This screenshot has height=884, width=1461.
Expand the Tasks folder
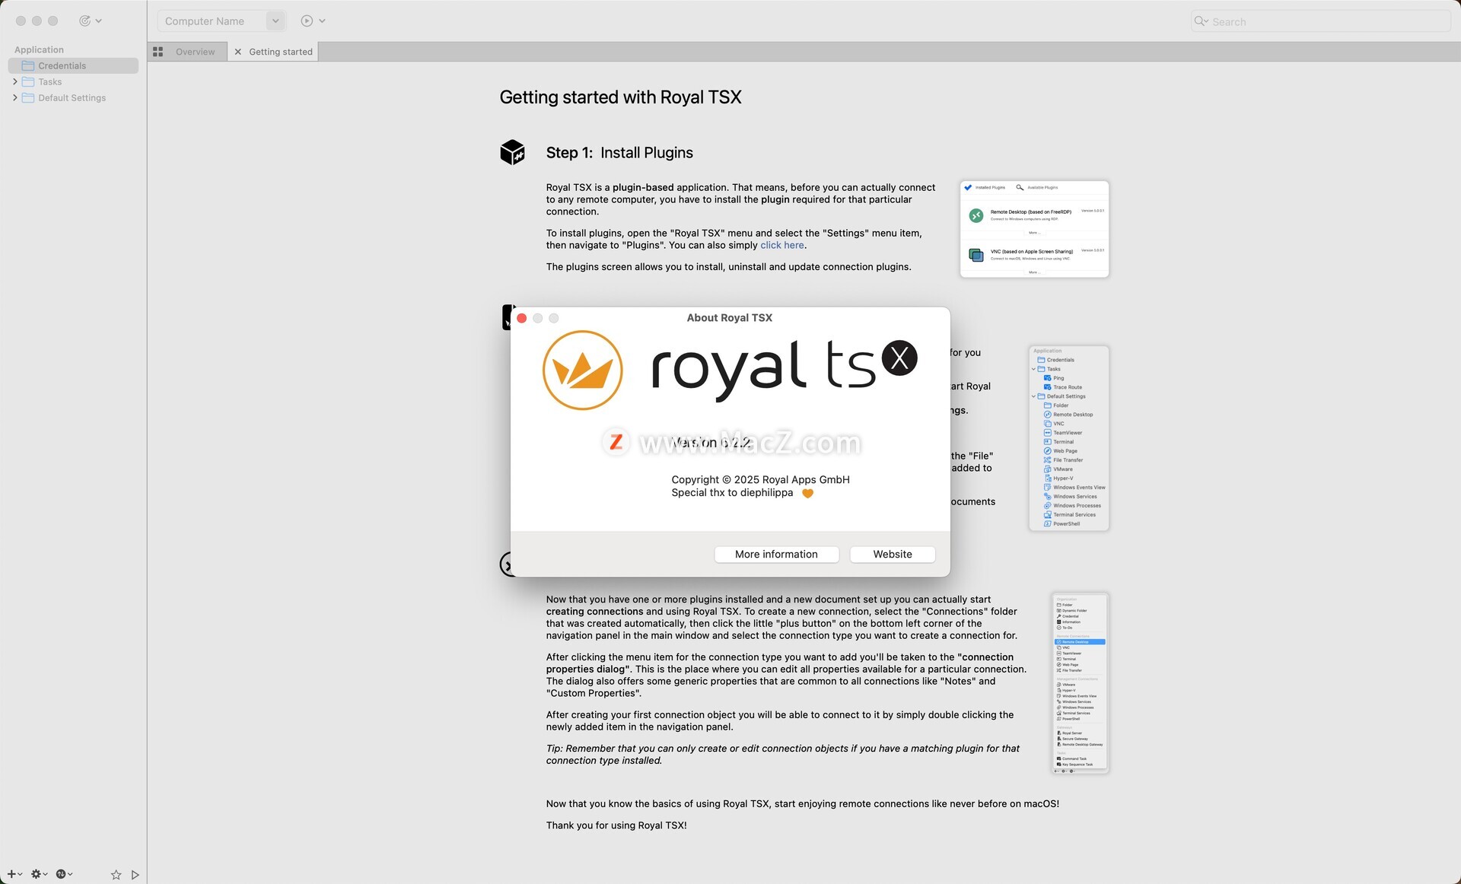click(x=14, y=82)
